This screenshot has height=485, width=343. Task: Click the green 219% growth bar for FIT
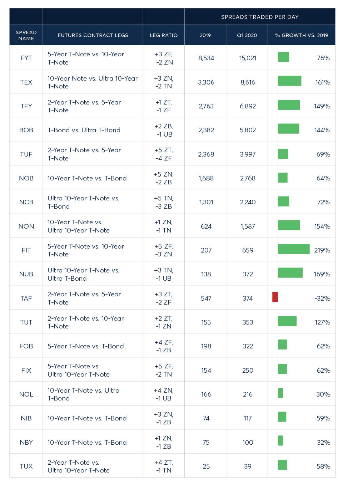click(294, 249)
